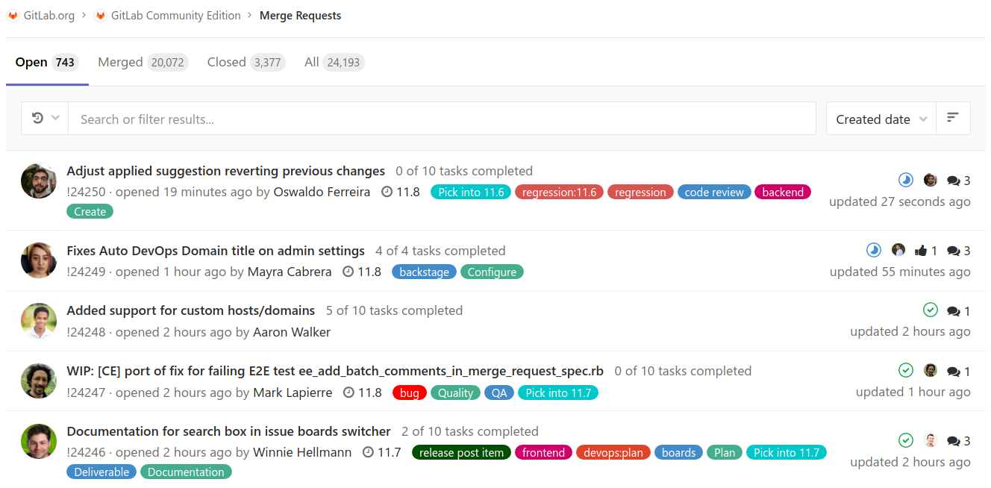Open WIP CE port of fix merge request
The image size is (991, 488).
335,371
